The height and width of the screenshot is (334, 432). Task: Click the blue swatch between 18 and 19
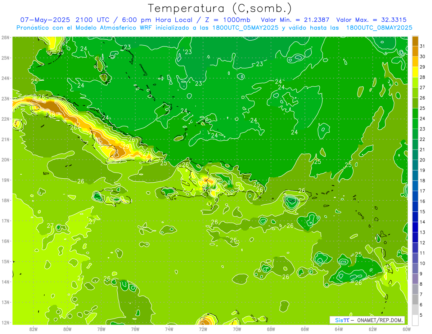pos(415,175)
